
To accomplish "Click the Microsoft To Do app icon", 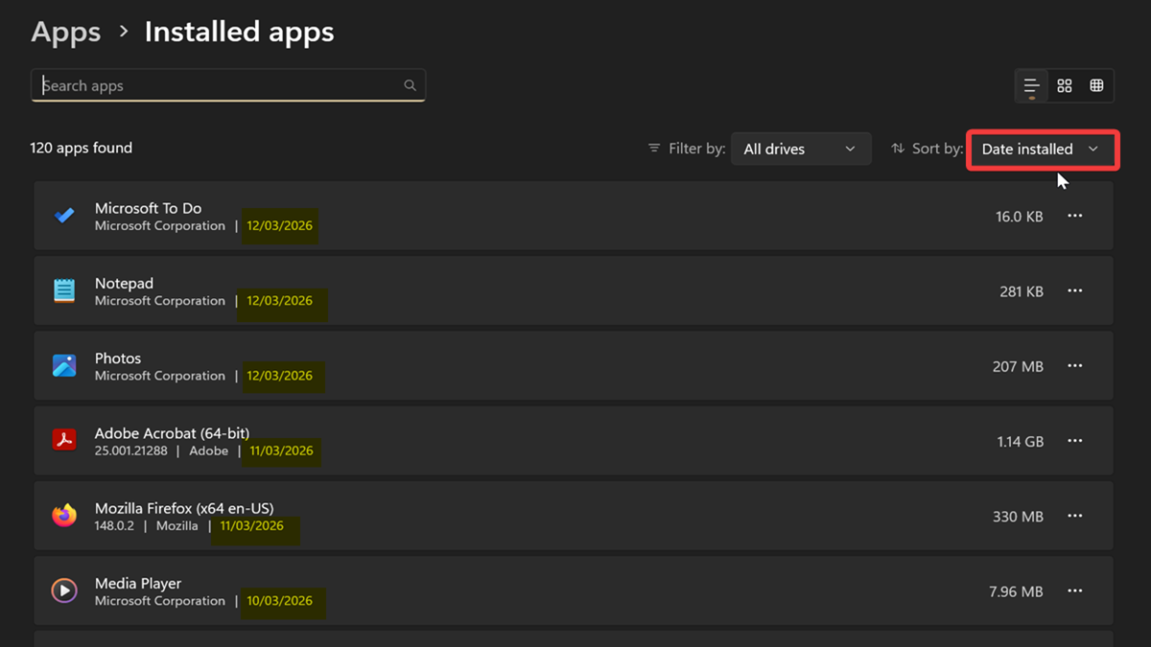I will click(x=64, y=216).
